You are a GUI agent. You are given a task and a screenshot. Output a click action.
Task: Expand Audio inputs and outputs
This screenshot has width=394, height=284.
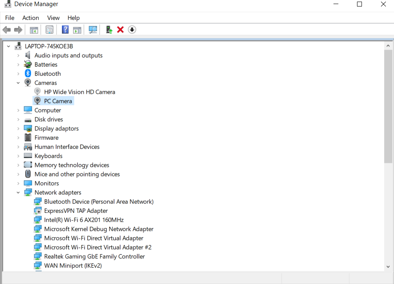[x=18, y=55]
